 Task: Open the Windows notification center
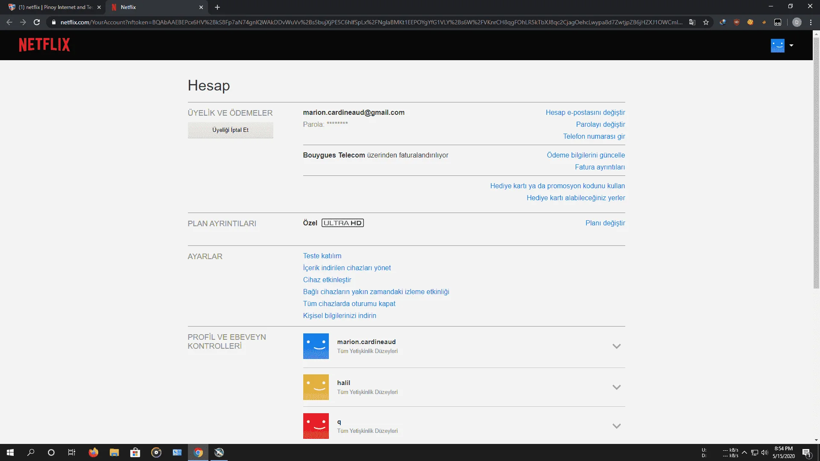click(806, 452)
